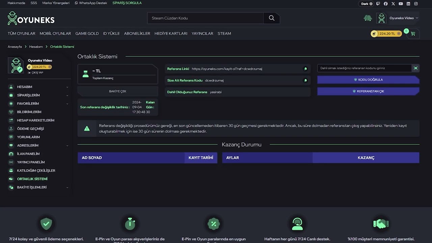Open the YouTube social icon
This screenshot has height=243, width=432.
pos(401,4)
